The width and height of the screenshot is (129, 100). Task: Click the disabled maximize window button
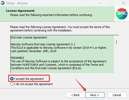112,3
